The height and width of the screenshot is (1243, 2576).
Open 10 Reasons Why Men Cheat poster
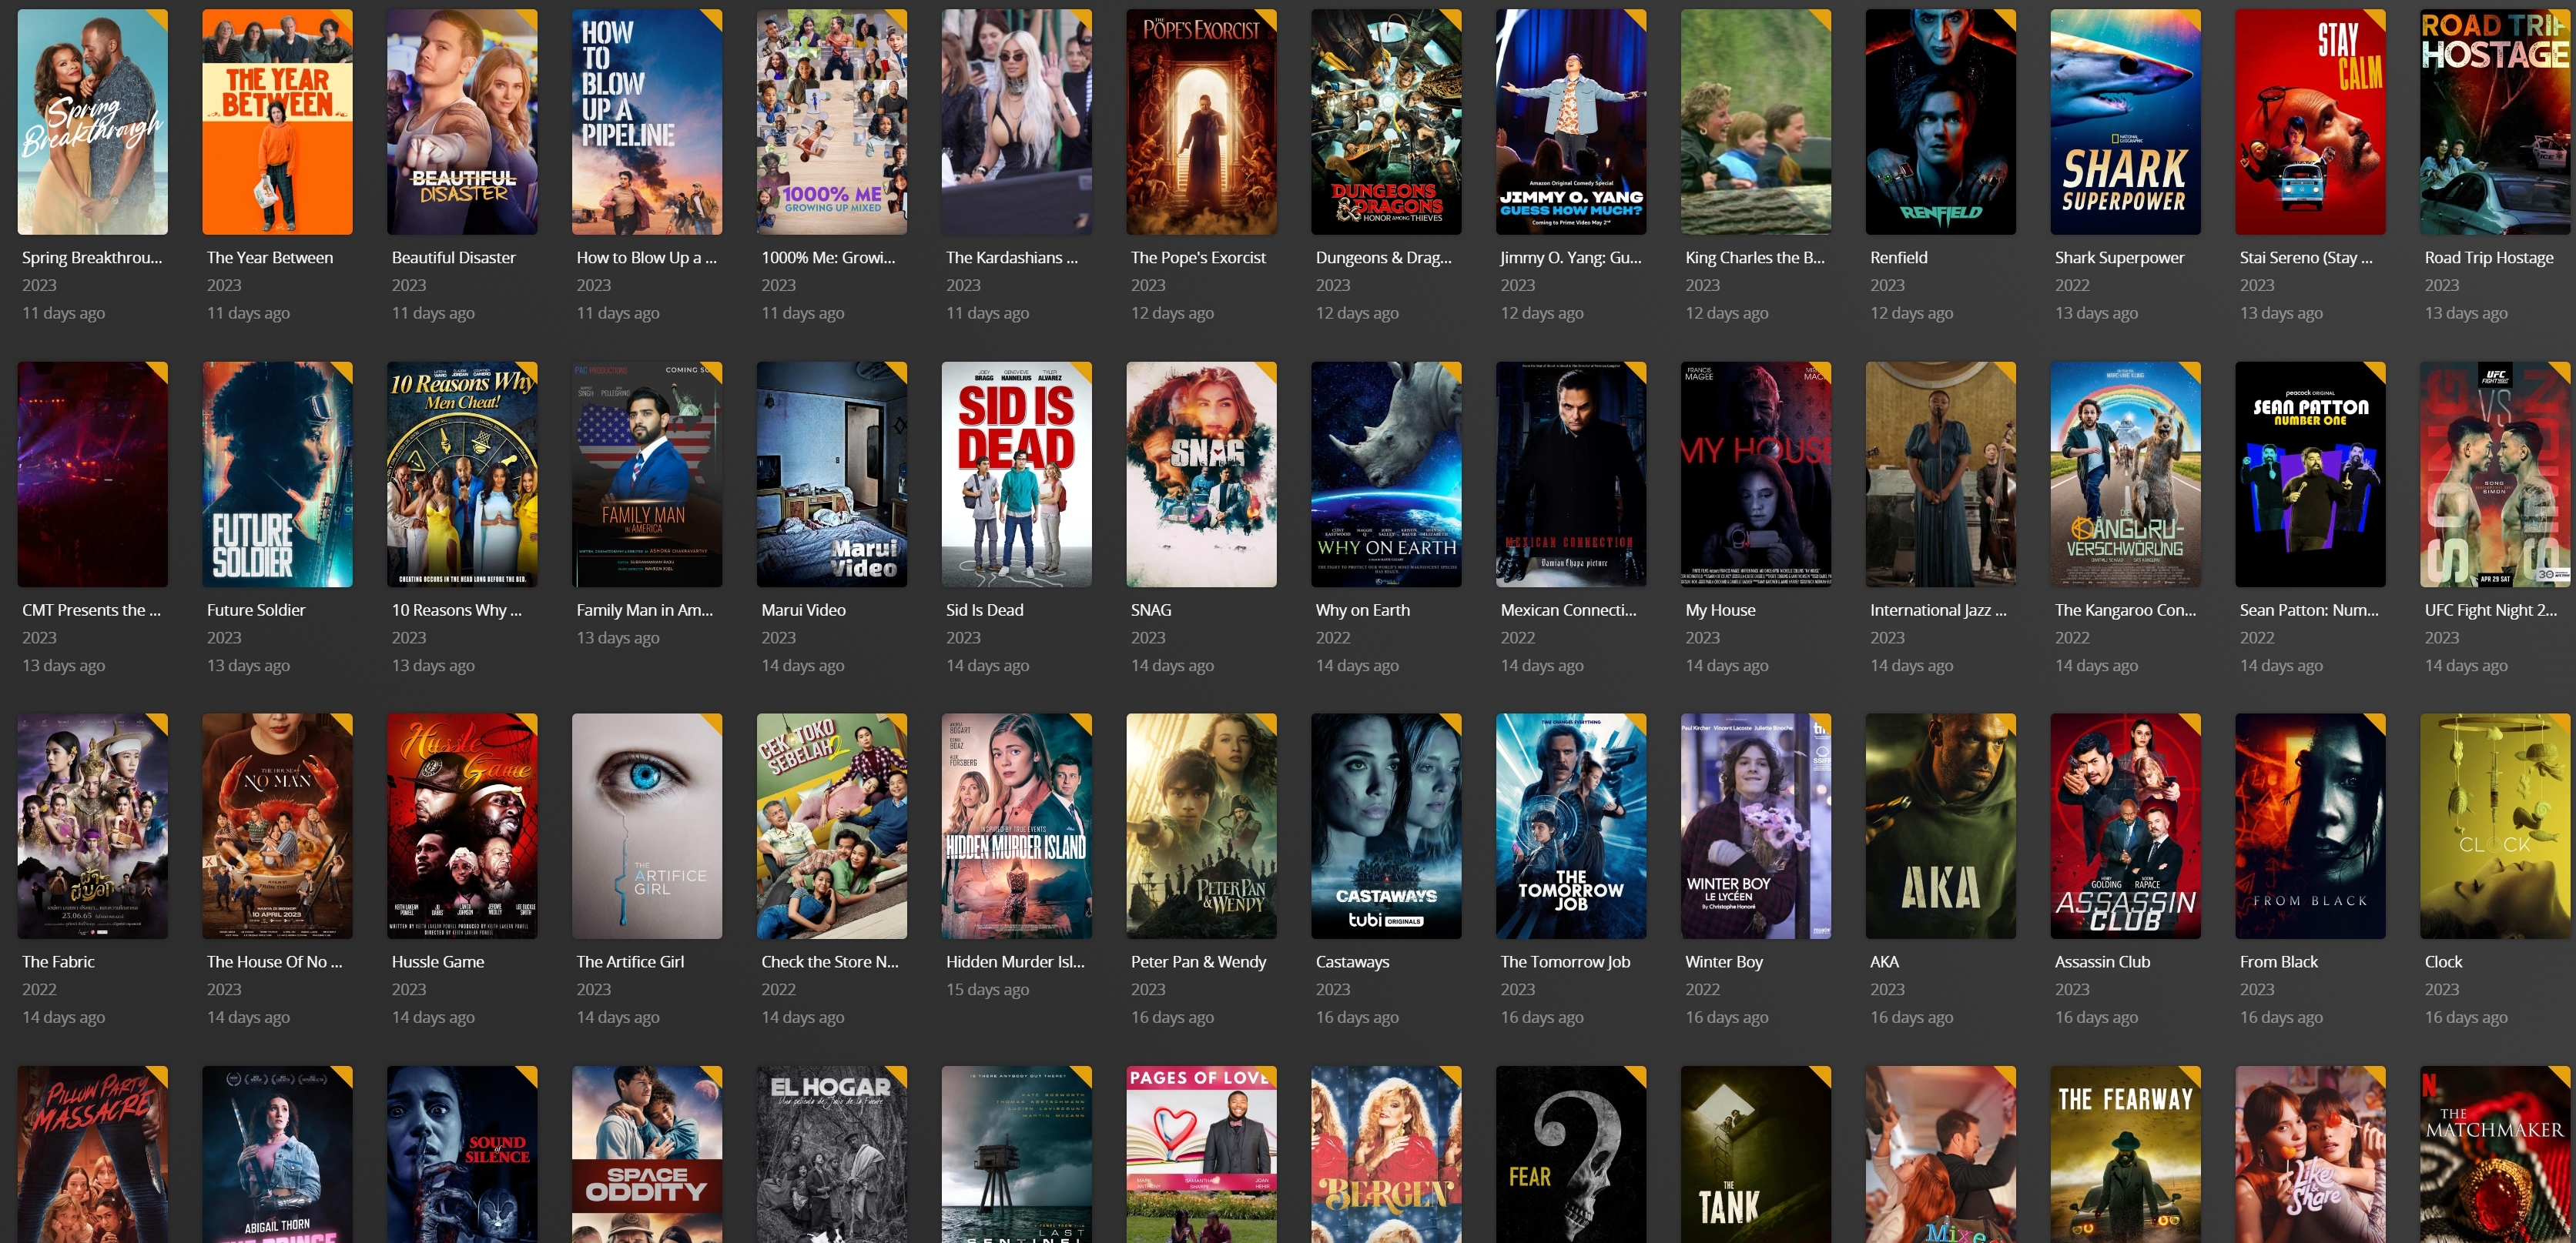(462, 475)
